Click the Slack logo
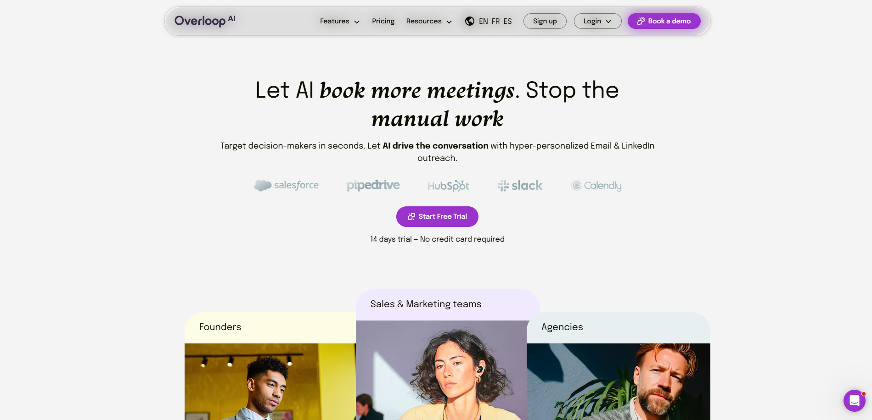 click(x=520, y=185)
